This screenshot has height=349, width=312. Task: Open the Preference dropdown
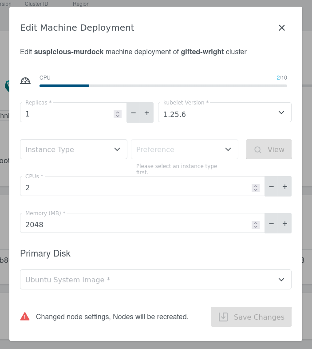[184, 149]
